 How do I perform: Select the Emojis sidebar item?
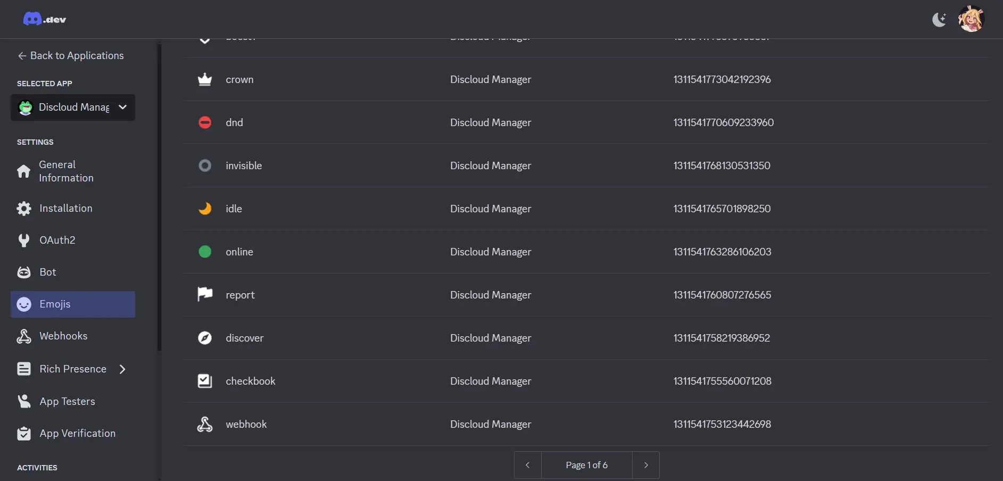(73, 304)
